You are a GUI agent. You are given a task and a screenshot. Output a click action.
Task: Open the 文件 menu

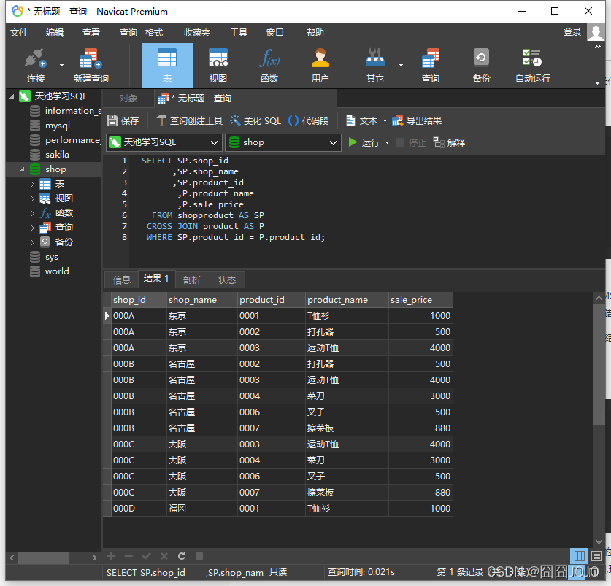point(19,33)
